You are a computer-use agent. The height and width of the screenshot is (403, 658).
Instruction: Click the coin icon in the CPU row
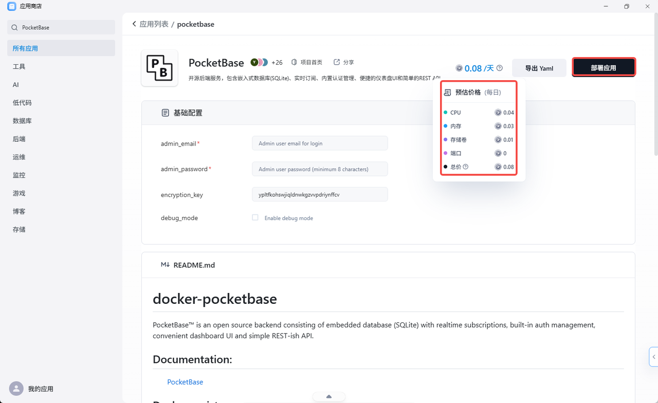[x=498, y=113]
